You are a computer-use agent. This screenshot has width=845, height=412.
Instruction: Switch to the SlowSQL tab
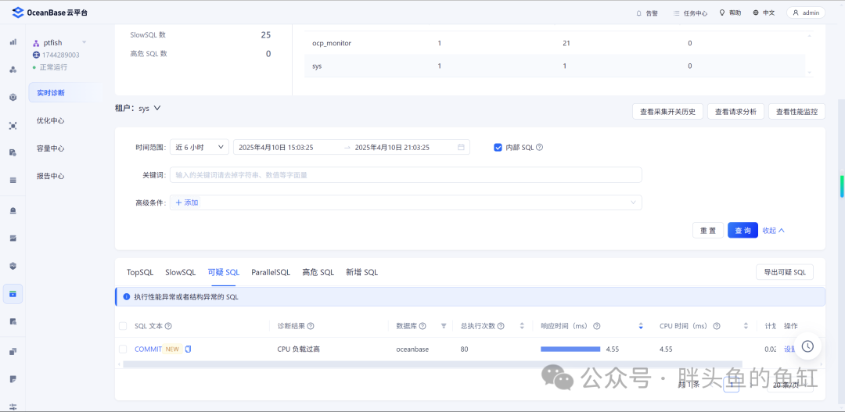click(181, 273)
